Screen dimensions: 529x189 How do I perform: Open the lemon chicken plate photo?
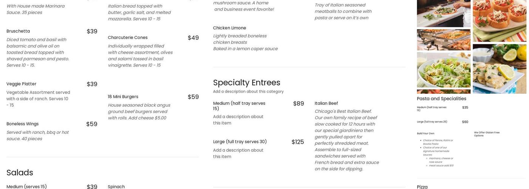[x=500, y=69]
